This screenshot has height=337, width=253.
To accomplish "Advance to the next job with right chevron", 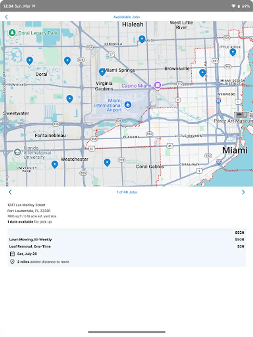I will pyautogui.click(x=243, y=192).
